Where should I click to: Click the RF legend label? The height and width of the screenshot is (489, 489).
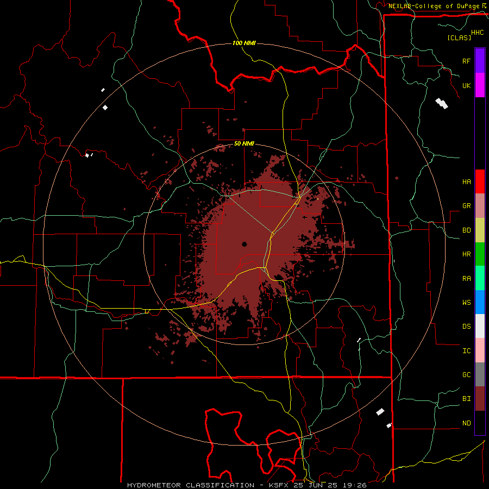(x=466, y=61)
